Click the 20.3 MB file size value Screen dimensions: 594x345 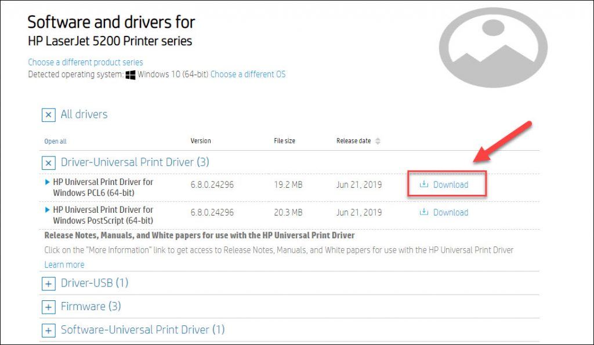tap(288, 212)
